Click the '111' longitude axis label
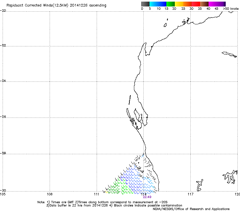The image size is (240, 211). [96, 194]
